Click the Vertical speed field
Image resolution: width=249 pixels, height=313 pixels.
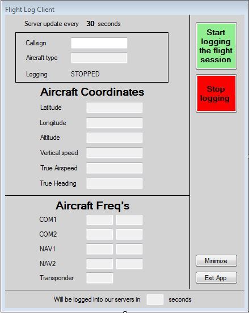[x=115, y=153]
